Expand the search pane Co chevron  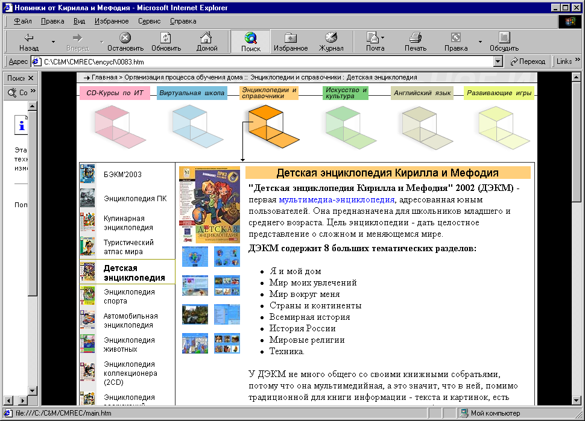pyautogui.click(x=33, y=91)
